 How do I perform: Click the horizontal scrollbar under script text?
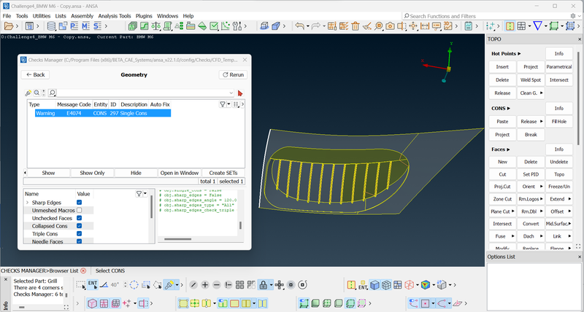(x=178, y=240)
